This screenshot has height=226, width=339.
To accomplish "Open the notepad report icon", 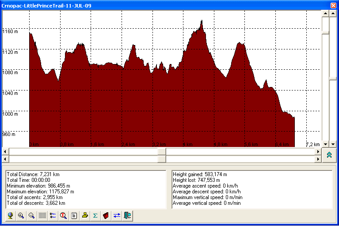I will coord(74,216).
